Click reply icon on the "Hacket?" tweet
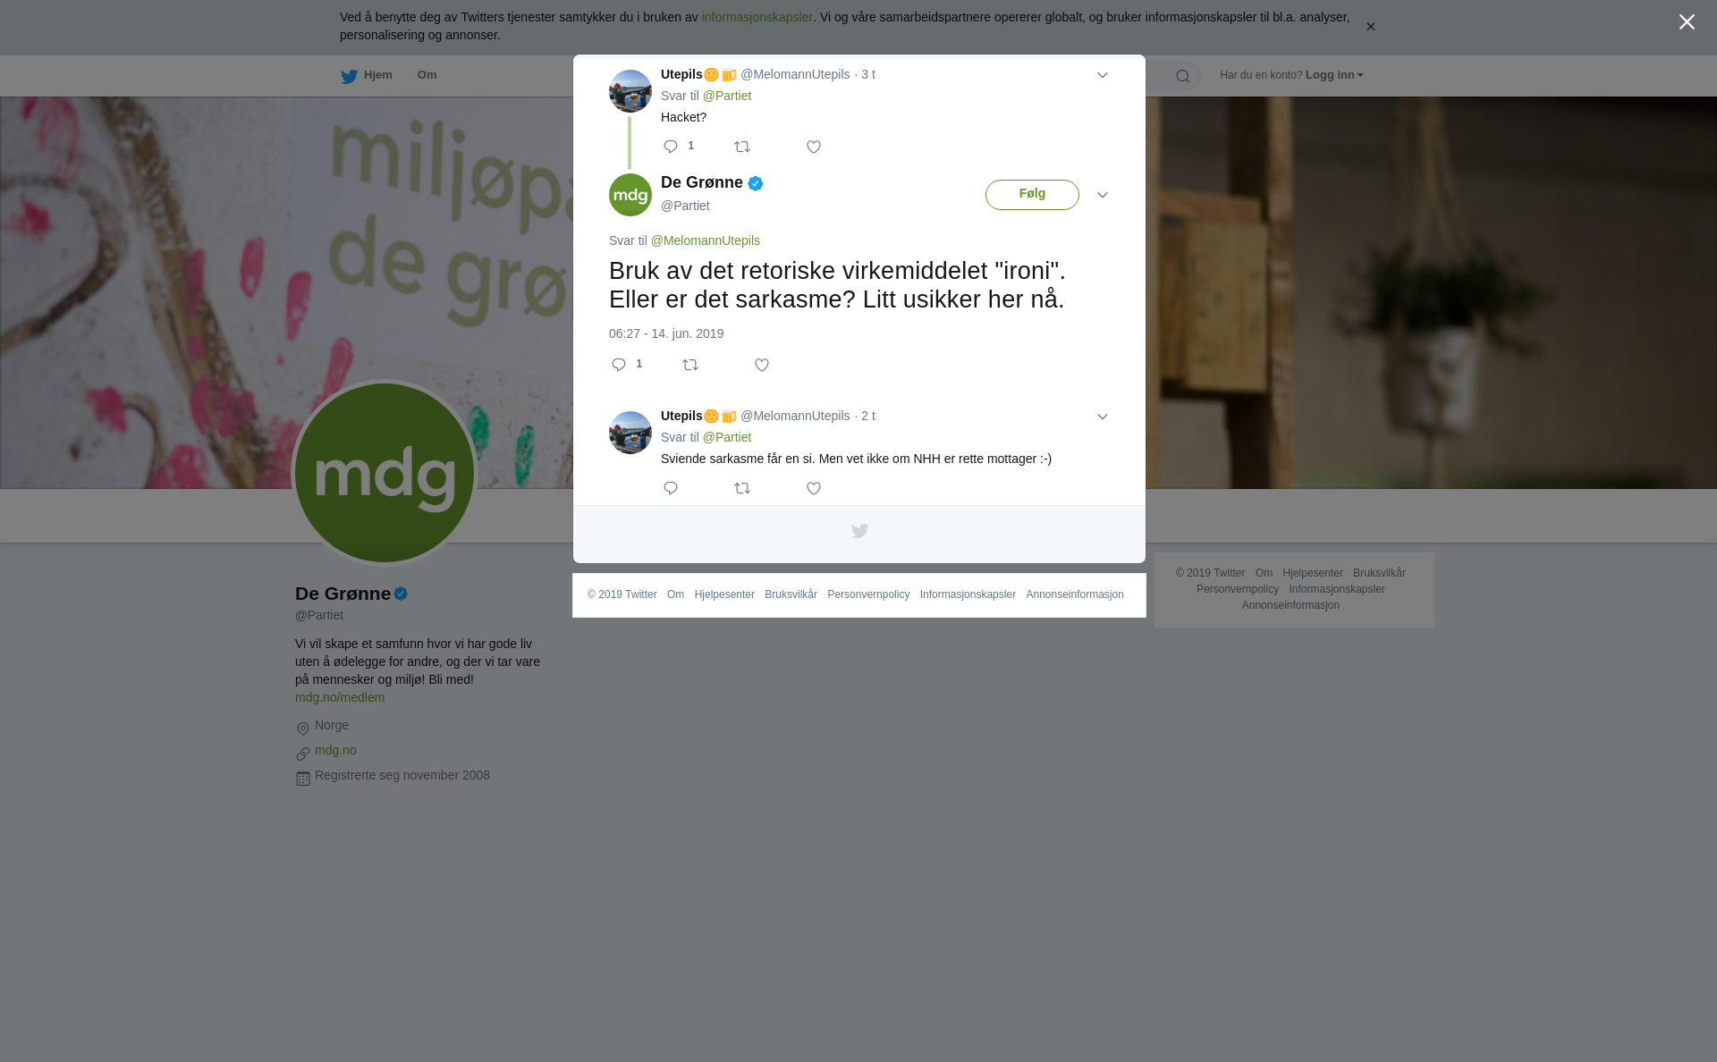1717x1062 pixels. [x=671, y=147]
